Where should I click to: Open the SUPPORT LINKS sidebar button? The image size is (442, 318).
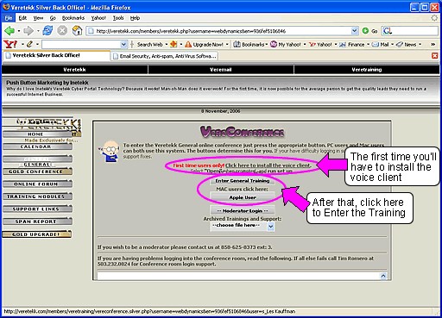(37, 209)
